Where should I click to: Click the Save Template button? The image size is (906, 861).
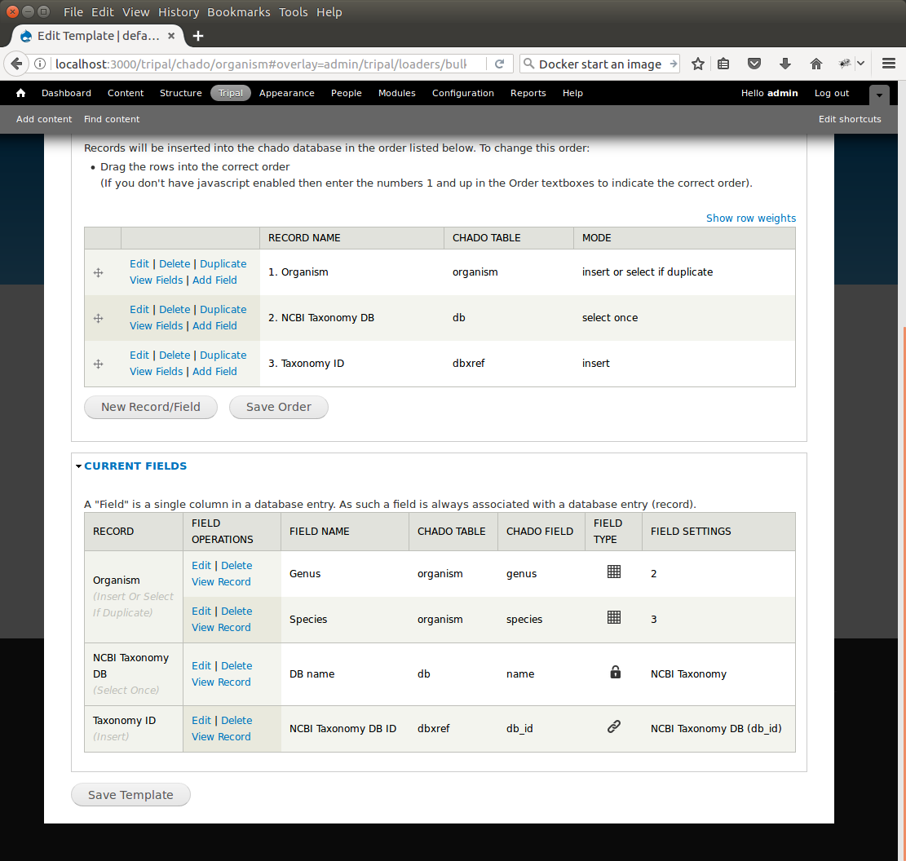coord(130,795)
